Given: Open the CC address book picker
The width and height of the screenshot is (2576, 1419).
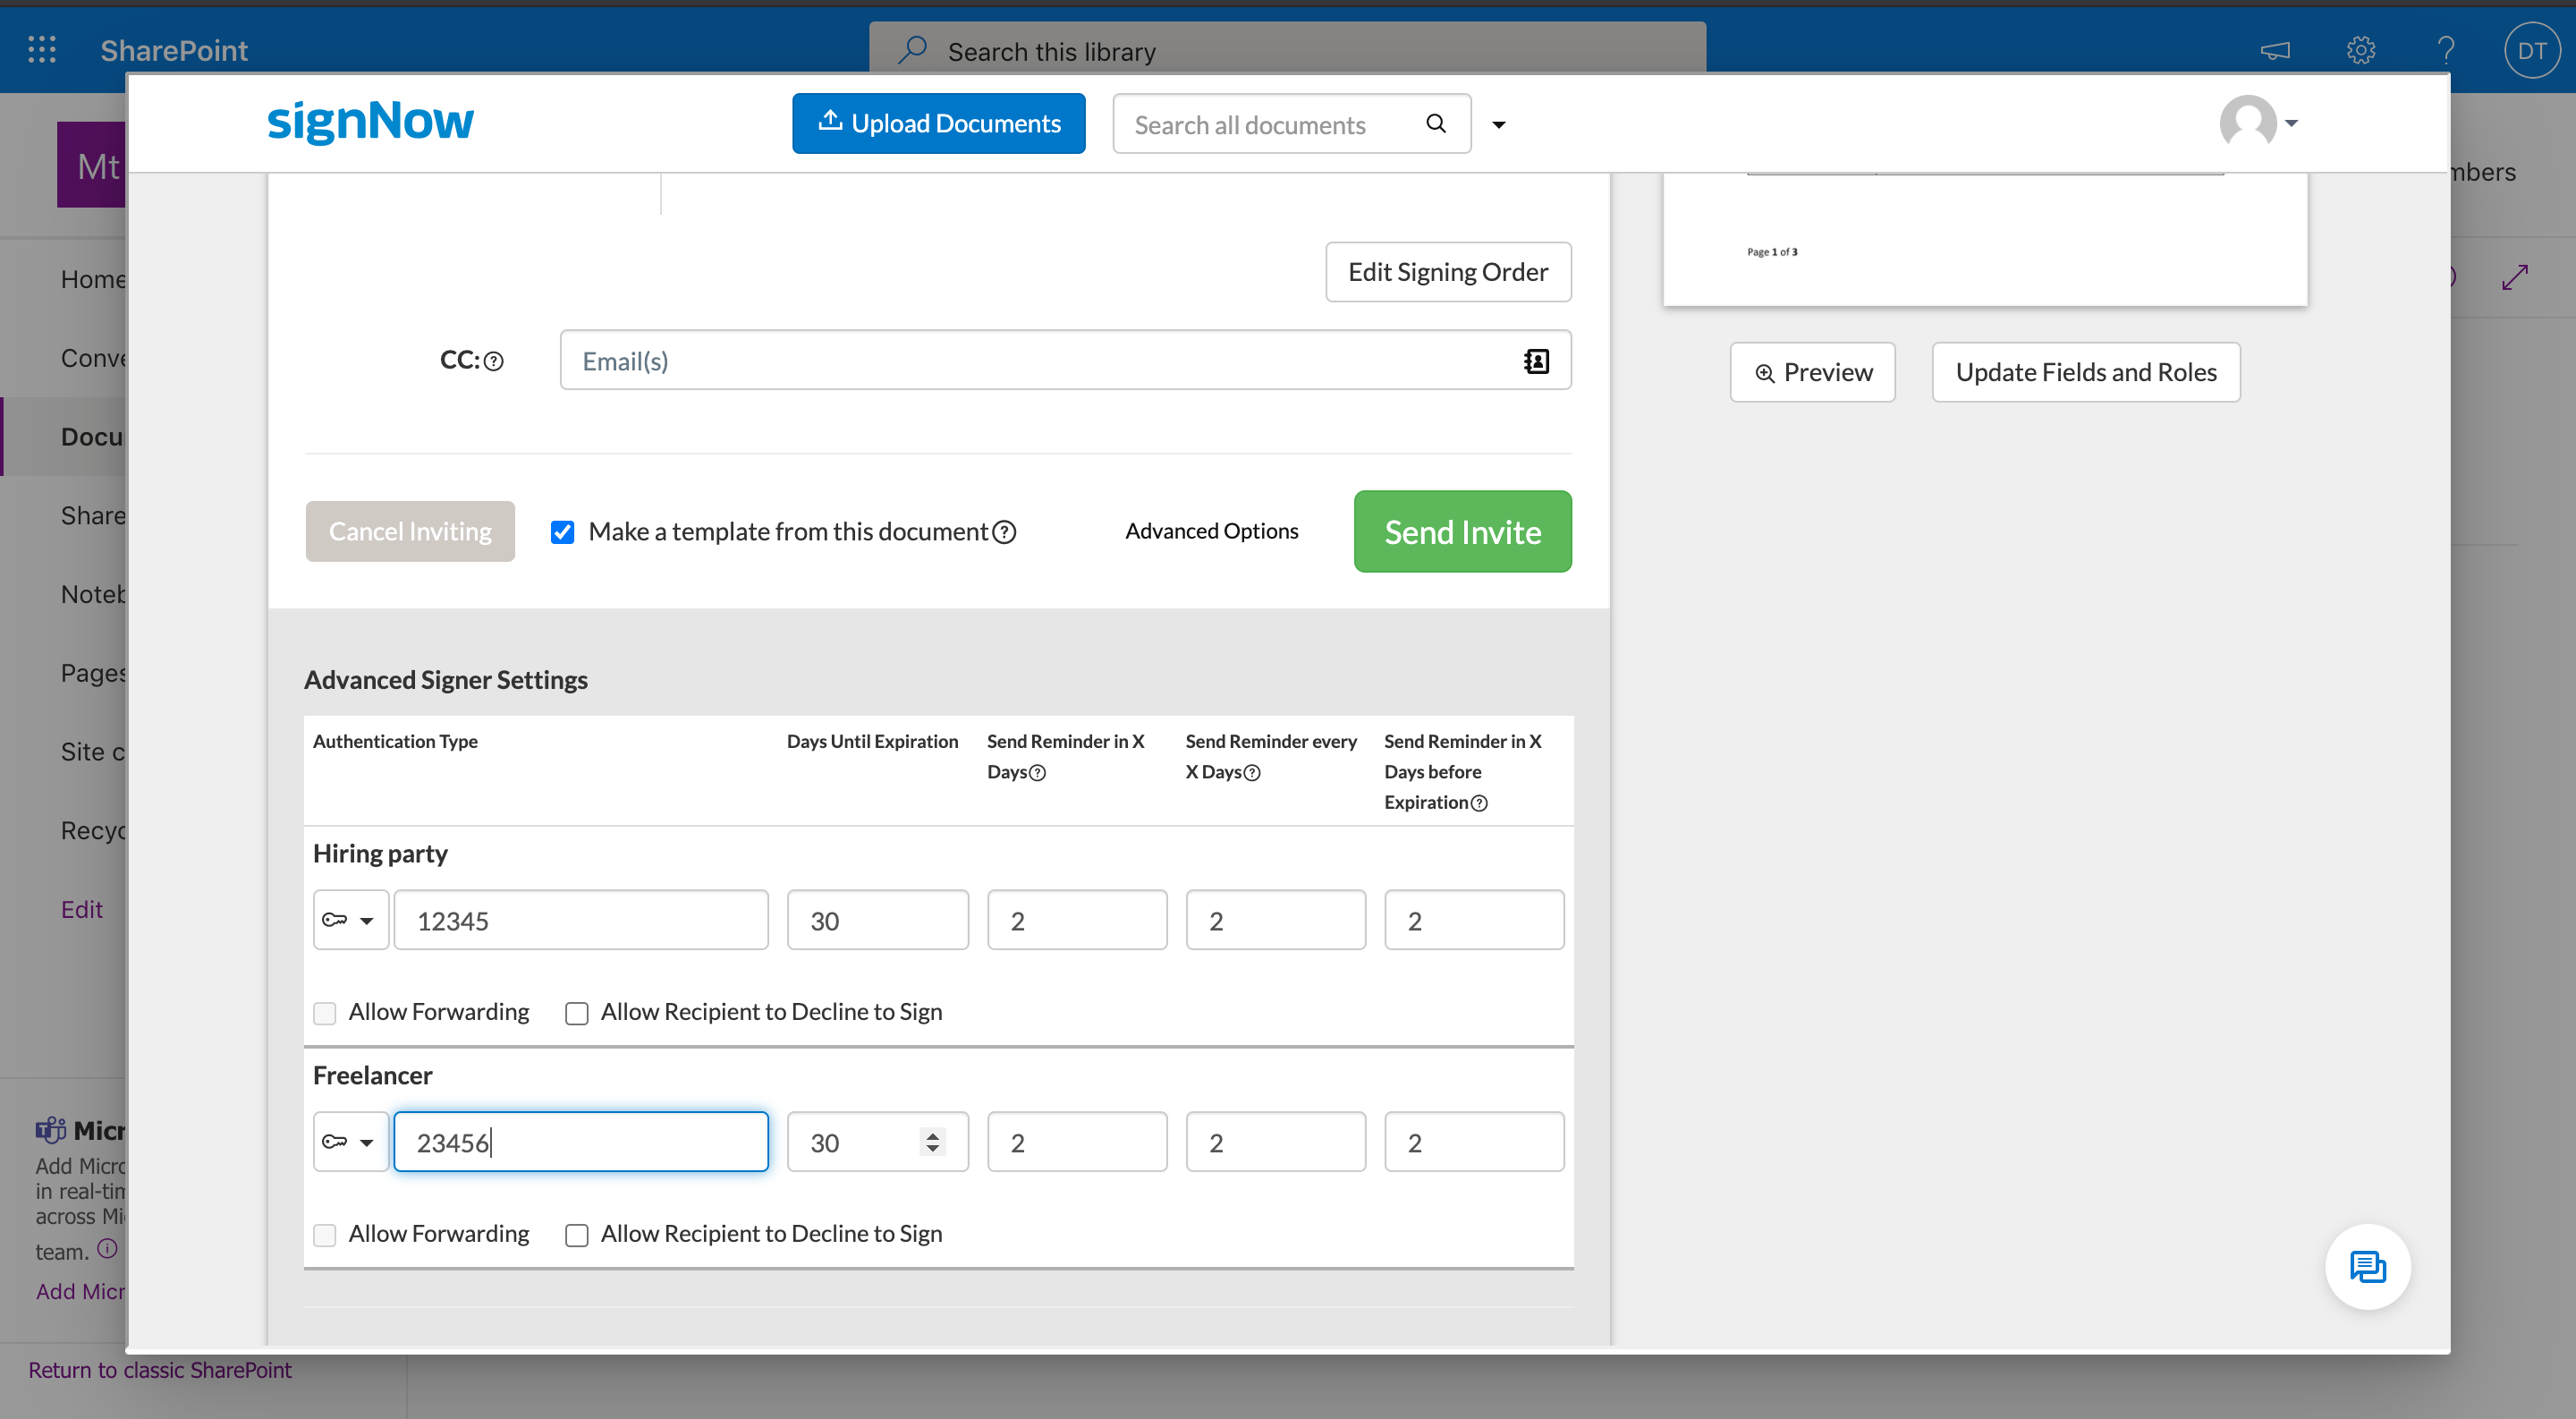Looking at the screenshot, I should pyautogui.click(x=1536, y=360).
